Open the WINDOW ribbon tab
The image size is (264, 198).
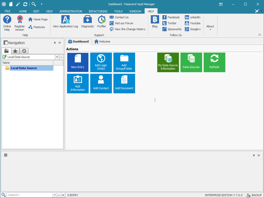(x=135, y=11)
